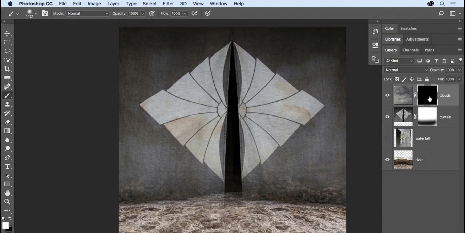465x233 pixels.
Task: Select the Clone Stamp tool
Action: point(7,105)
